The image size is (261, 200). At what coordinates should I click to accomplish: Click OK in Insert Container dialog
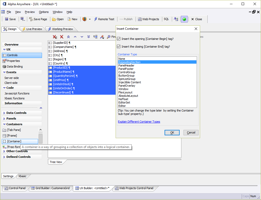(172, 132)
